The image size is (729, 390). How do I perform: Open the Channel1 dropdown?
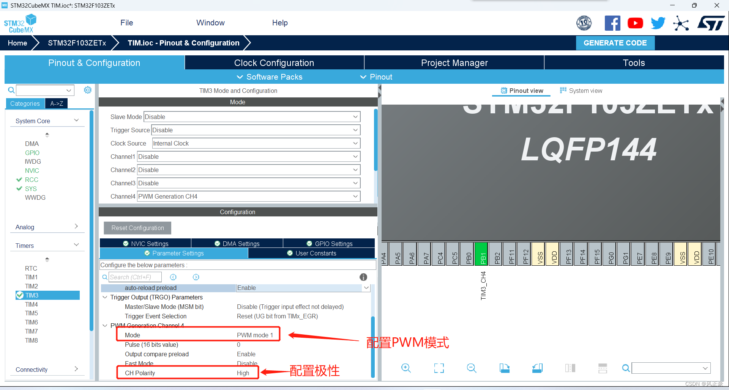point(248,157)
